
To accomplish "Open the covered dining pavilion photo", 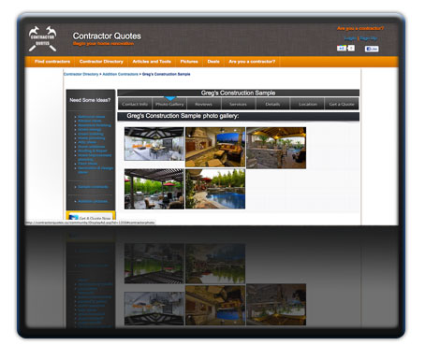I will [x=154, y=144].
